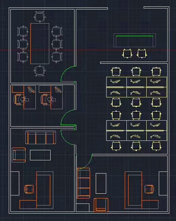
Task: Select the right yellow chair under the reception desk
Action: pos(142,54)
